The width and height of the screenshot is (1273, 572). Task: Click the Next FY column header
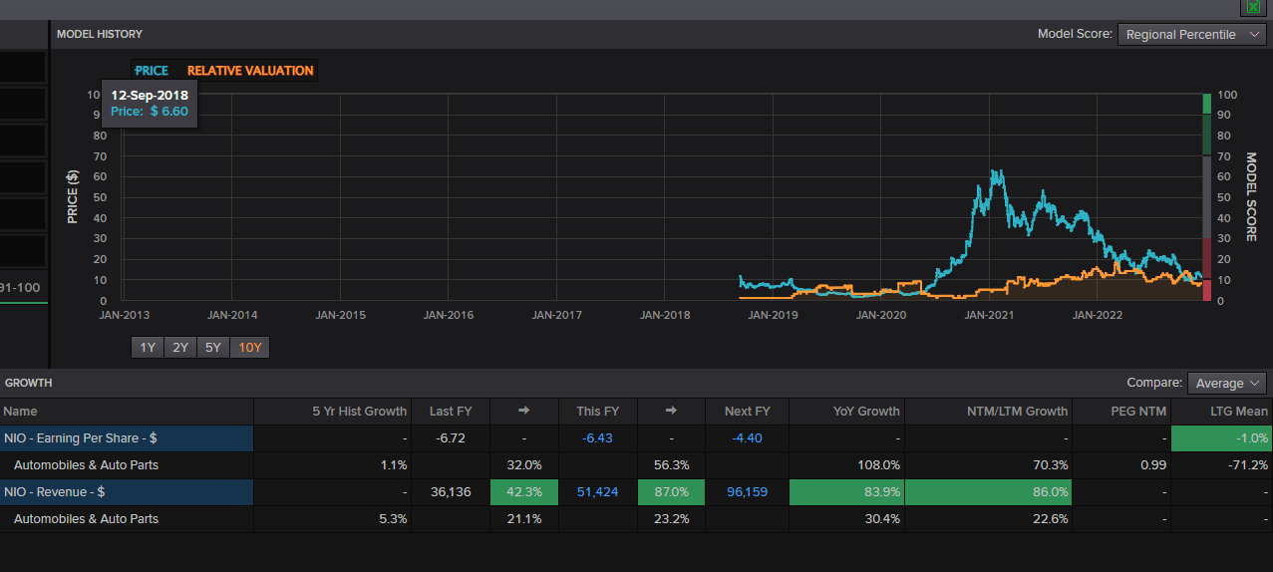[x=747, y=412]
